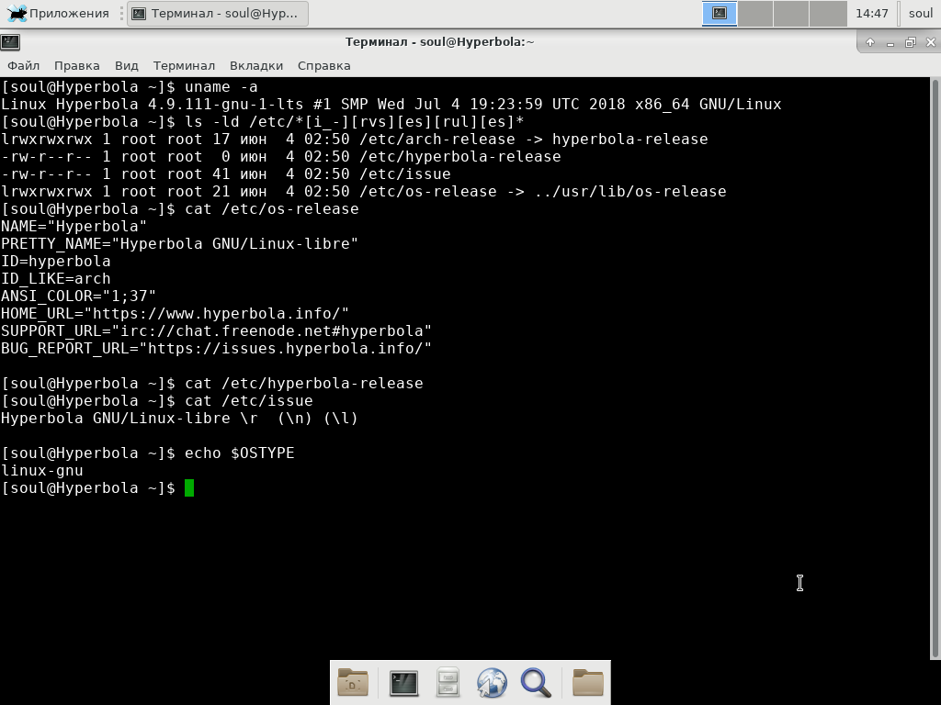Click the 14:47 panel clock
The image size is (941, 705).
(871, 13)
